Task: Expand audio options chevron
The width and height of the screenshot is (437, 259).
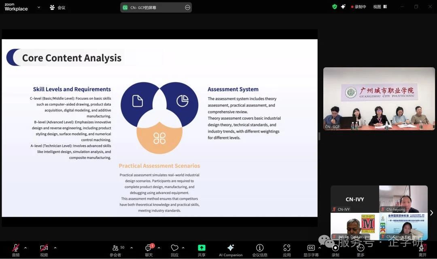Action: [x=25, y=248]
